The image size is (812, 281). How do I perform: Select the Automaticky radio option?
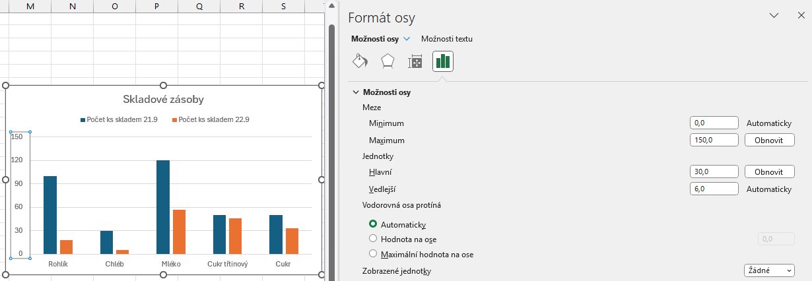point(374,224)
